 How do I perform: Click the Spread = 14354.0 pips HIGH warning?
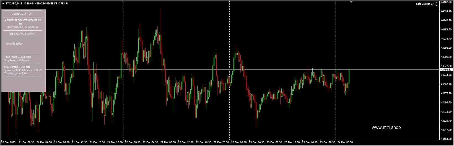coord(23,70)
